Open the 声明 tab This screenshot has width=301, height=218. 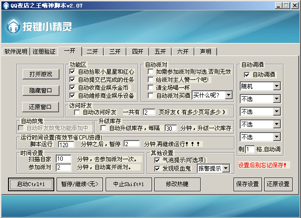(206, 52)
